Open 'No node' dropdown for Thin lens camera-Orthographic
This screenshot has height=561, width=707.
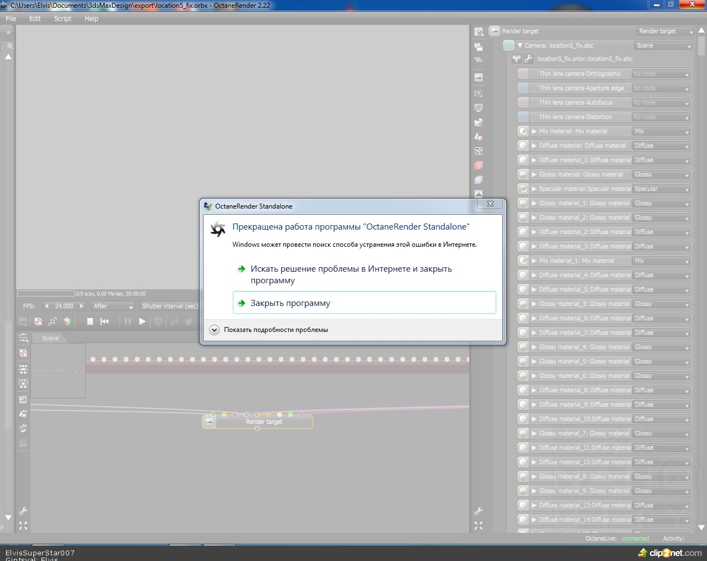click(661, 74)
